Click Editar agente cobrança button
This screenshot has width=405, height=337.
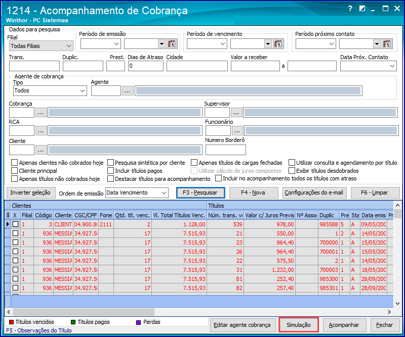click(x=242, y=325)
